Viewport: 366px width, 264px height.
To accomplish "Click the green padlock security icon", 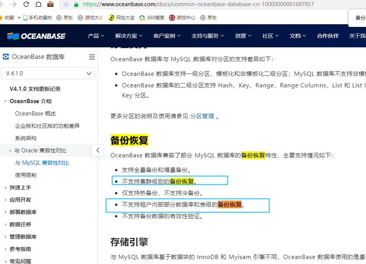I will click(x=76, y=5).
